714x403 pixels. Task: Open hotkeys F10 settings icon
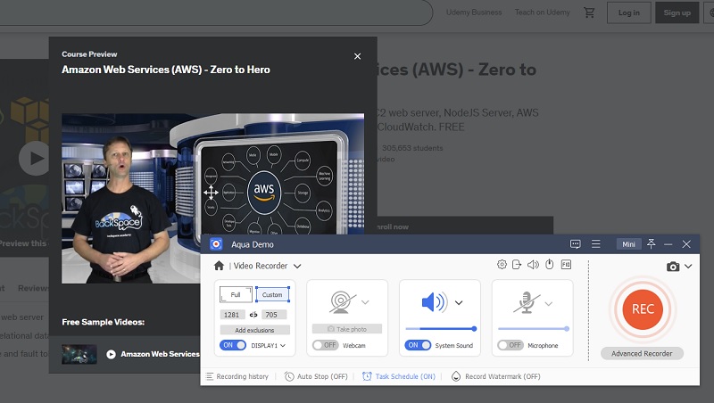566,264
